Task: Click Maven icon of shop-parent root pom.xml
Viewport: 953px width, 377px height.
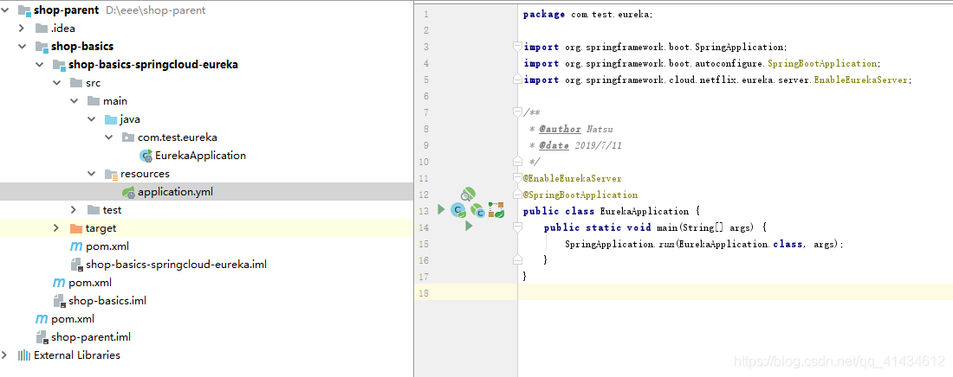Action: 42,319
